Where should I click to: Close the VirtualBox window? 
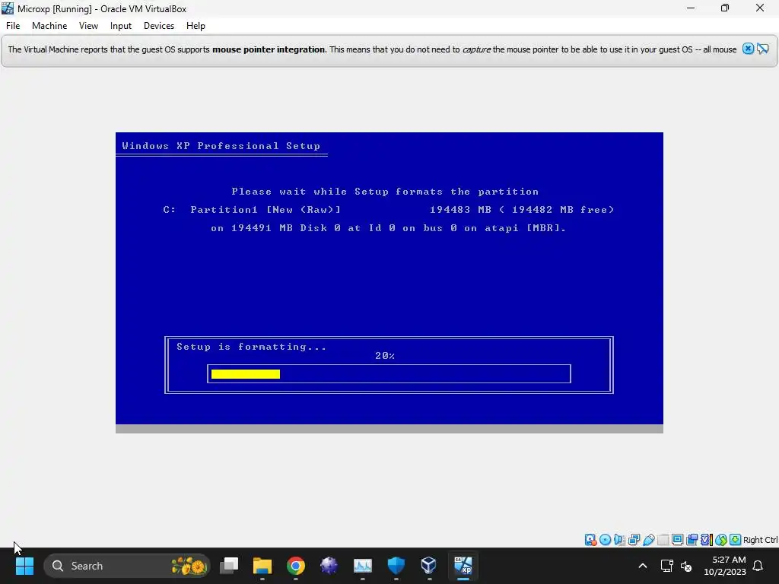(x=760, y=8)
